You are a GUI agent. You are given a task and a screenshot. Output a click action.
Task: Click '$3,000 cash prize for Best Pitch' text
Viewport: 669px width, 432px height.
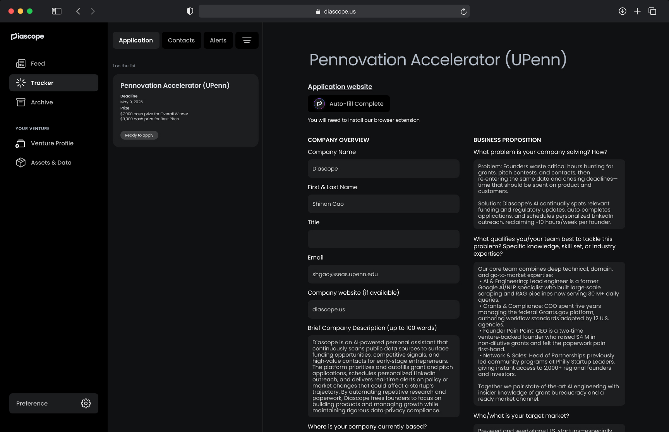(x=150, y=119)
